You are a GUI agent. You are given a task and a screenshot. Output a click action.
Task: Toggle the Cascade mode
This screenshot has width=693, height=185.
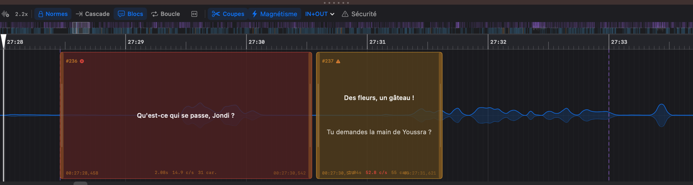93,14
